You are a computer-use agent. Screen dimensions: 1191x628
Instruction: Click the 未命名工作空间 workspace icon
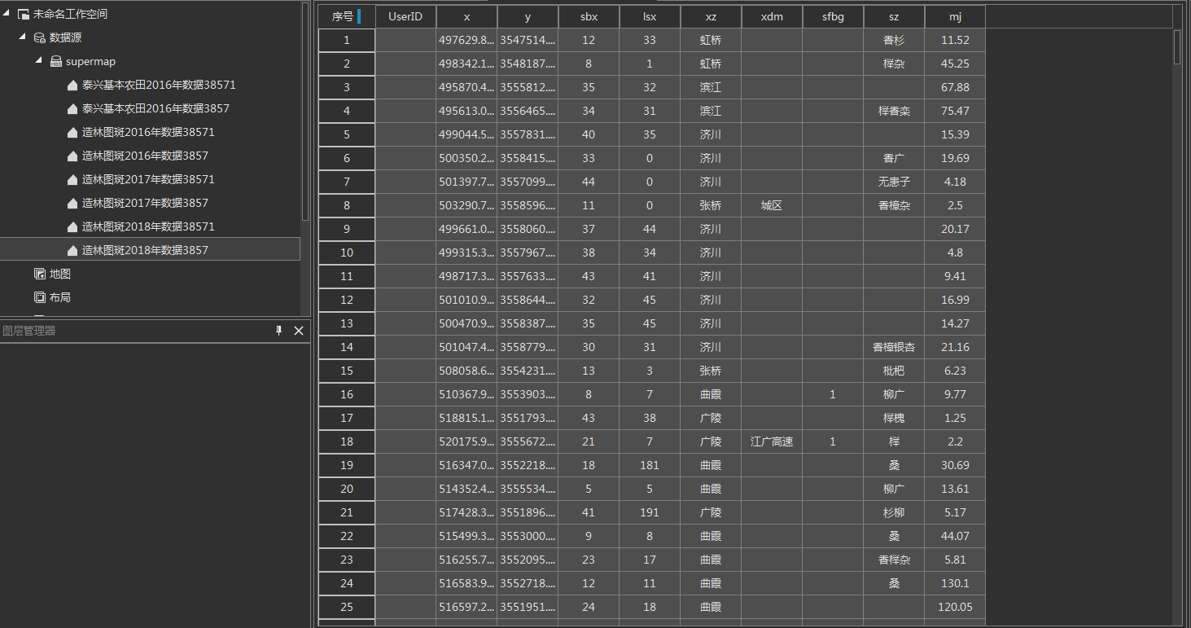coord(23,14)
